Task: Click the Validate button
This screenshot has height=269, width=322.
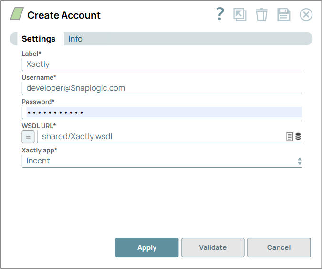Action: coord(213,247)
